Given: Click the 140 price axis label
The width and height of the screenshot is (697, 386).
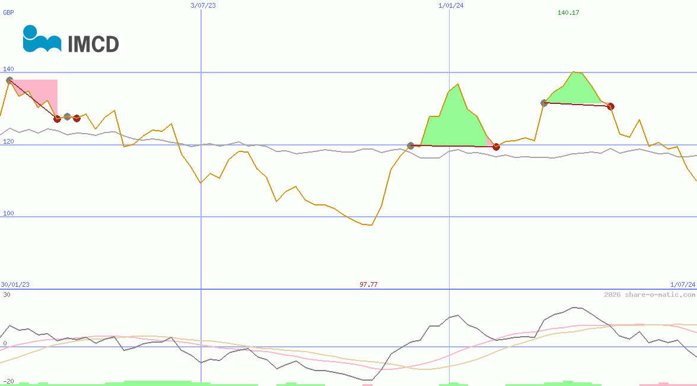Looking at the screenshot, I should point(8,69).
